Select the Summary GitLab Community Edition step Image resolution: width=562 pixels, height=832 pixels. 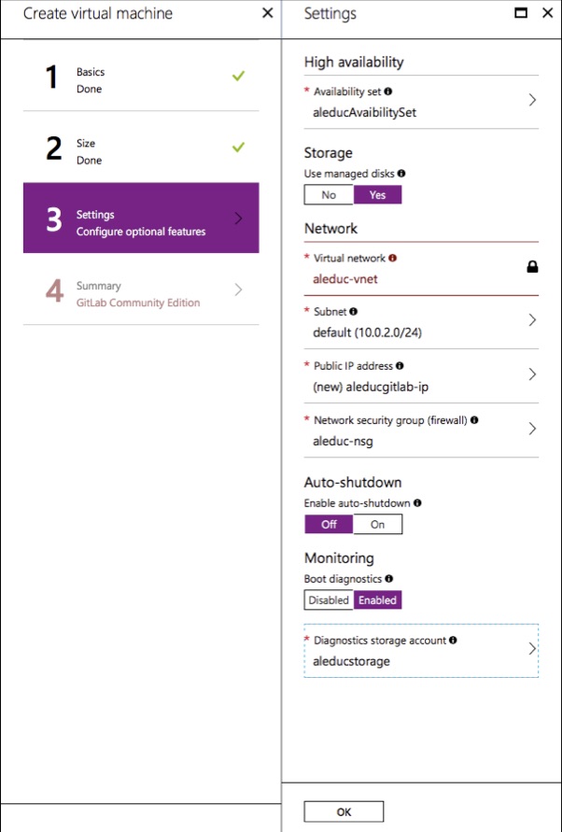pos(140,293)
